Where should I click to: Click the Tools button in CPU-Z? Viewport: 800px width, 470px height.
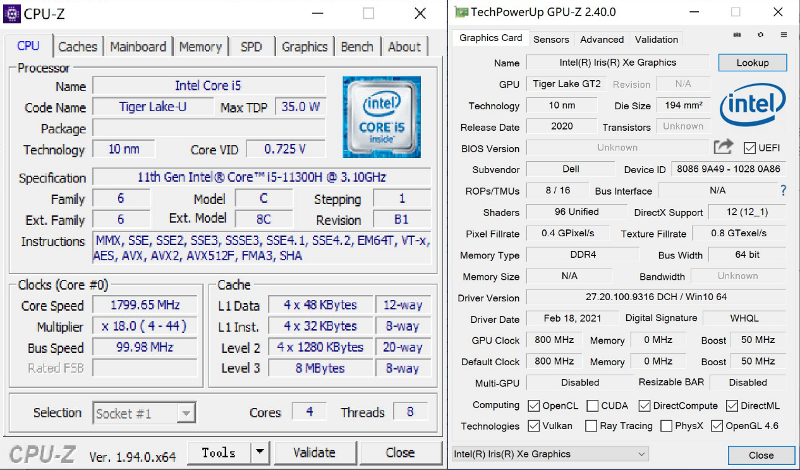coord(219,452)
